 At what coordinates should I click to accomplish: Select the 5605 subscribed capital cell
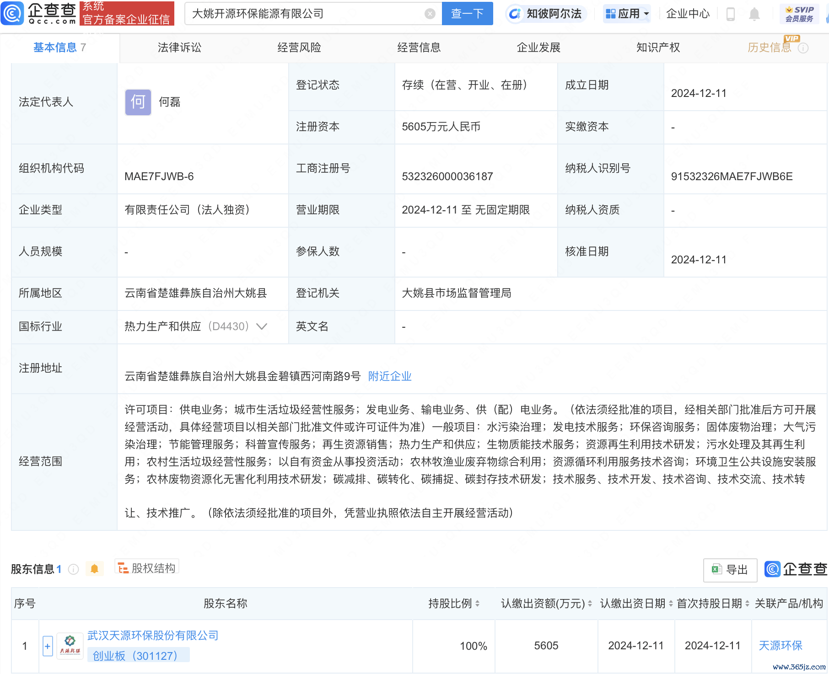[546, 646]
